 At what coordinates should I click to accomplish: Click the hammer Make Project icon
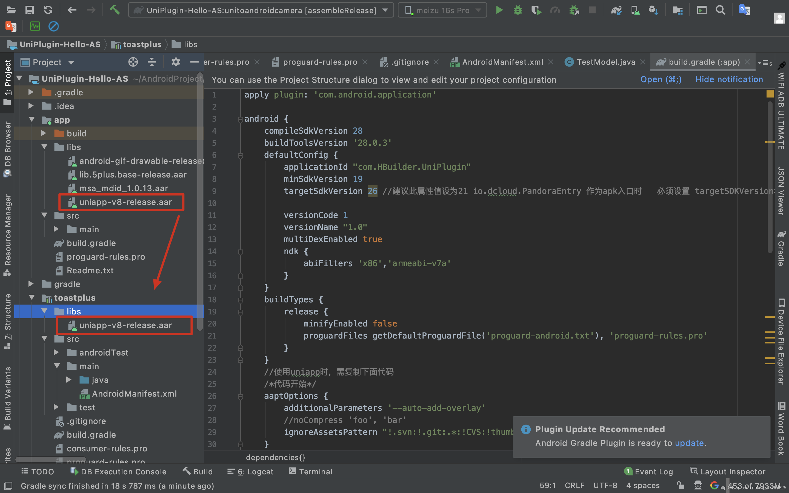(115, 10)
